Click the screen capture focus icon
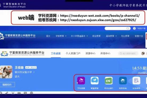147x98 pixels. [13, 93]
